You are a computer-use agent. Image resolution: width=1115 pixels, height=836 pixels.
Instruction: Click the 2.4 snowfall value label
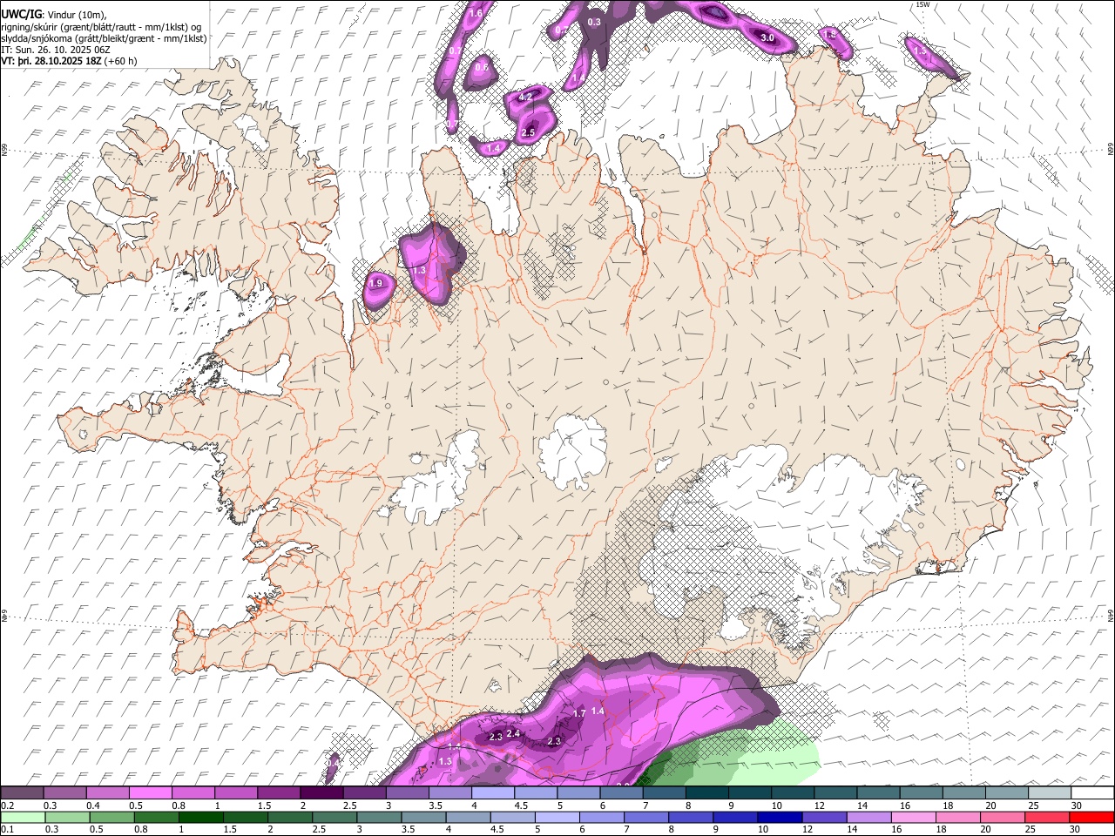pyautogui.click(x=513, y=734)
